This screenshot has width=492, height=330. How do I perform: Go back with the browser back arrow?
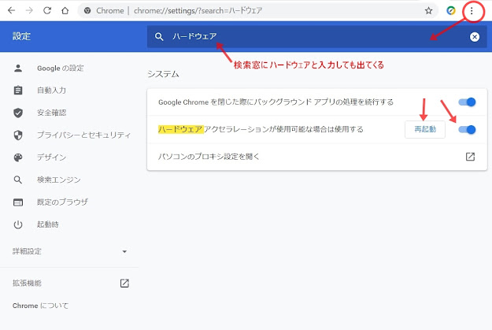pos(11,11)
